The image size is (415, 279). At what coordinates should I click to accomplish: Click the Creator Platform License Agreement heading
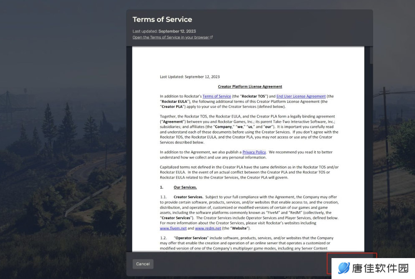click(250, 87)
